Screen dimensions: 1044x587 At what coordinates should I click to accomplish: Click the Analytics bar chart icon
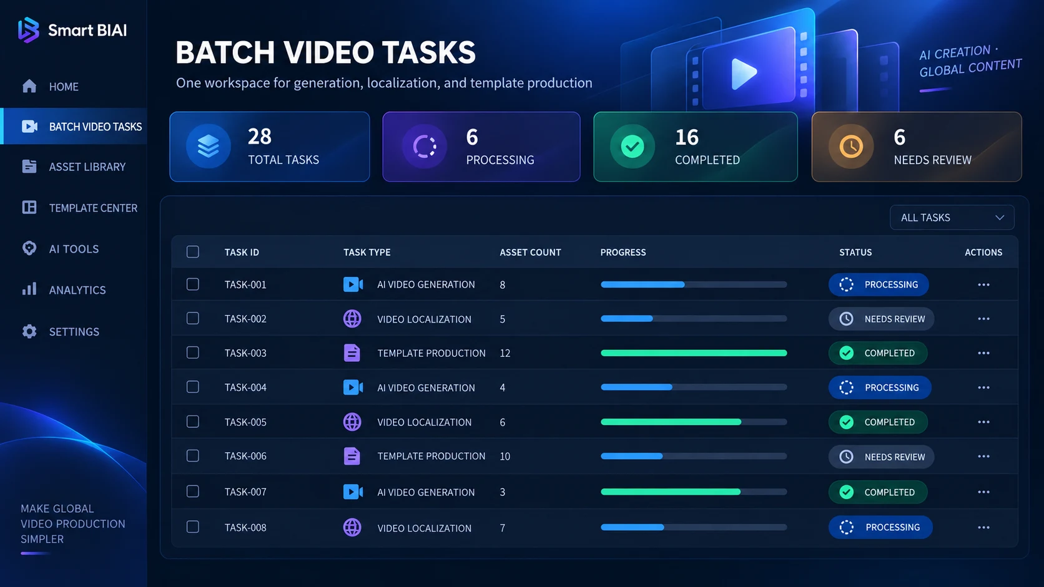coord(29,289)
